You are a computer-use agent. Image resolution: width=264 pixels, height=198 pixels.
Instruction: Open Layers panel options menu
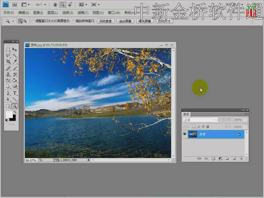246,114
